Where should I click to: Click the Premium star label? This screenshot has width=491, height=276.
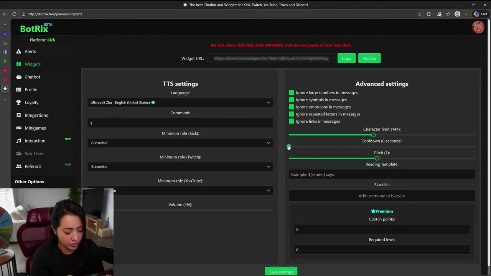click(382, 211)
